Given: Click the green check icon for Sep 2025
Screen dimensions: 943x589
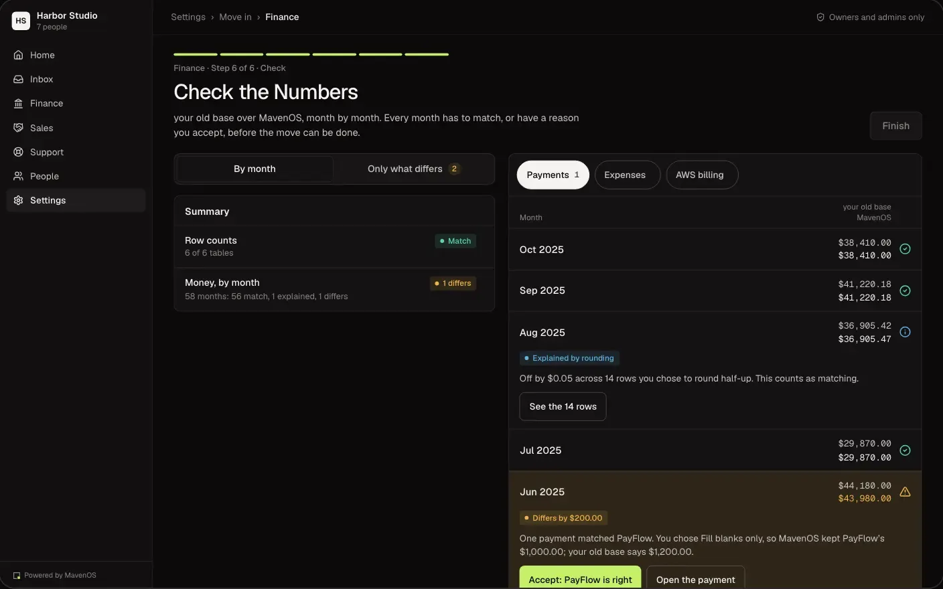Looking at the screenshot, I should pyautogui.click(x=905, y=290).
